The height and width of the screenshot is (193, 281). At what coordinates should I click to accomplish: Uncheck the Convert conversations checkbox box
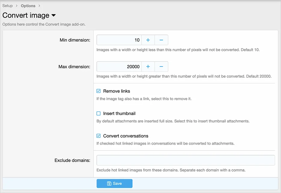pyautogui.click(x=99, y=136)
